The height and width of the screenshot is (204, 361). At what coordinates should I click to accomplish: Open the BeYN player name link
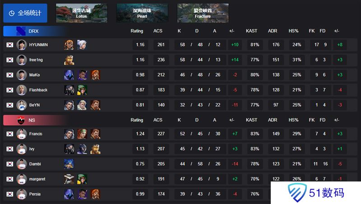[x=35, y=105]
